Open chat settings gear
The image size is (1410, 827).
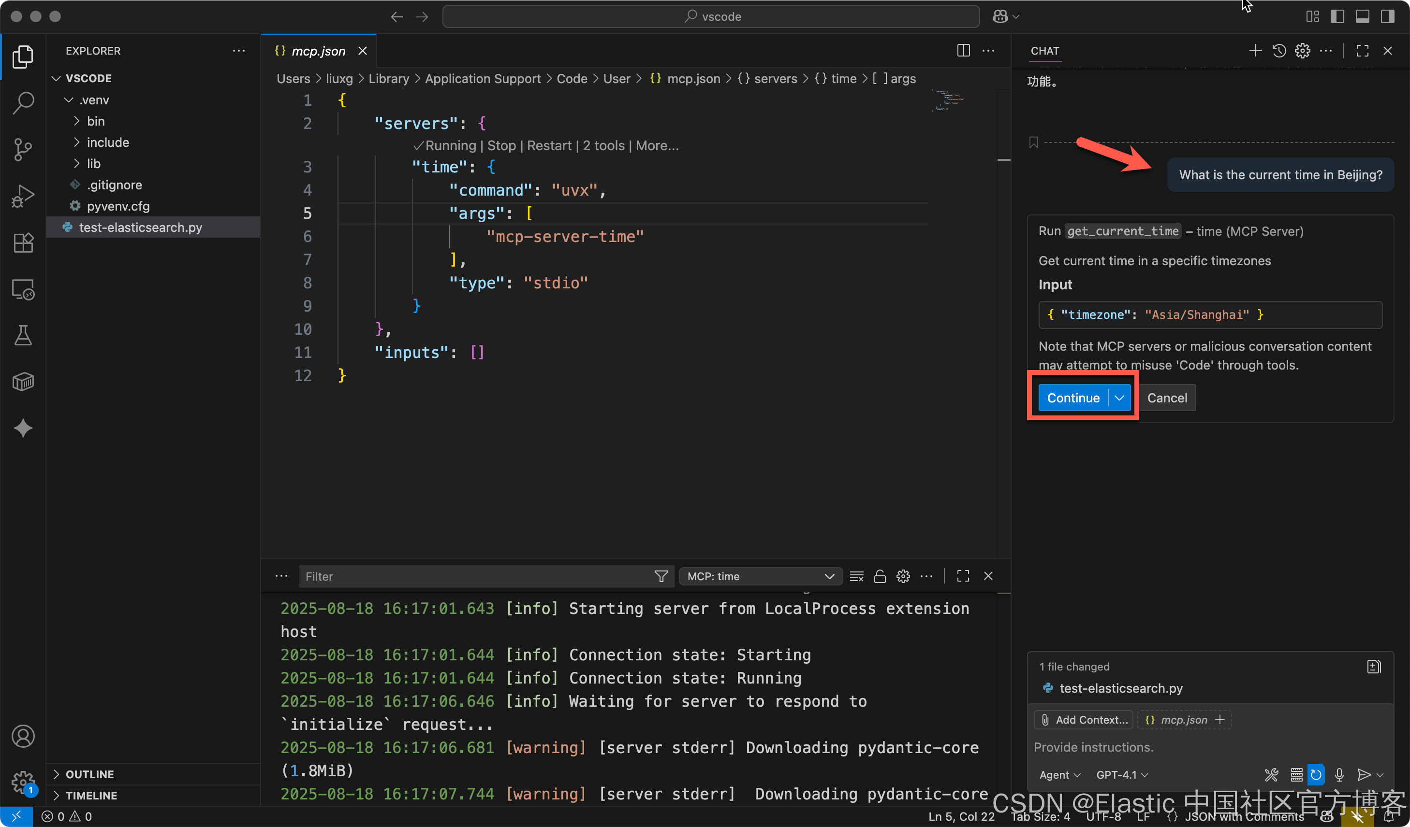click(1303, 51)
